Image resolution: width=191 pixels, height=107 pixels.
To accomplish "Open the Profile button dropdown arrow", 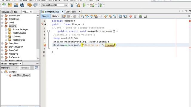I will [104, 5].
